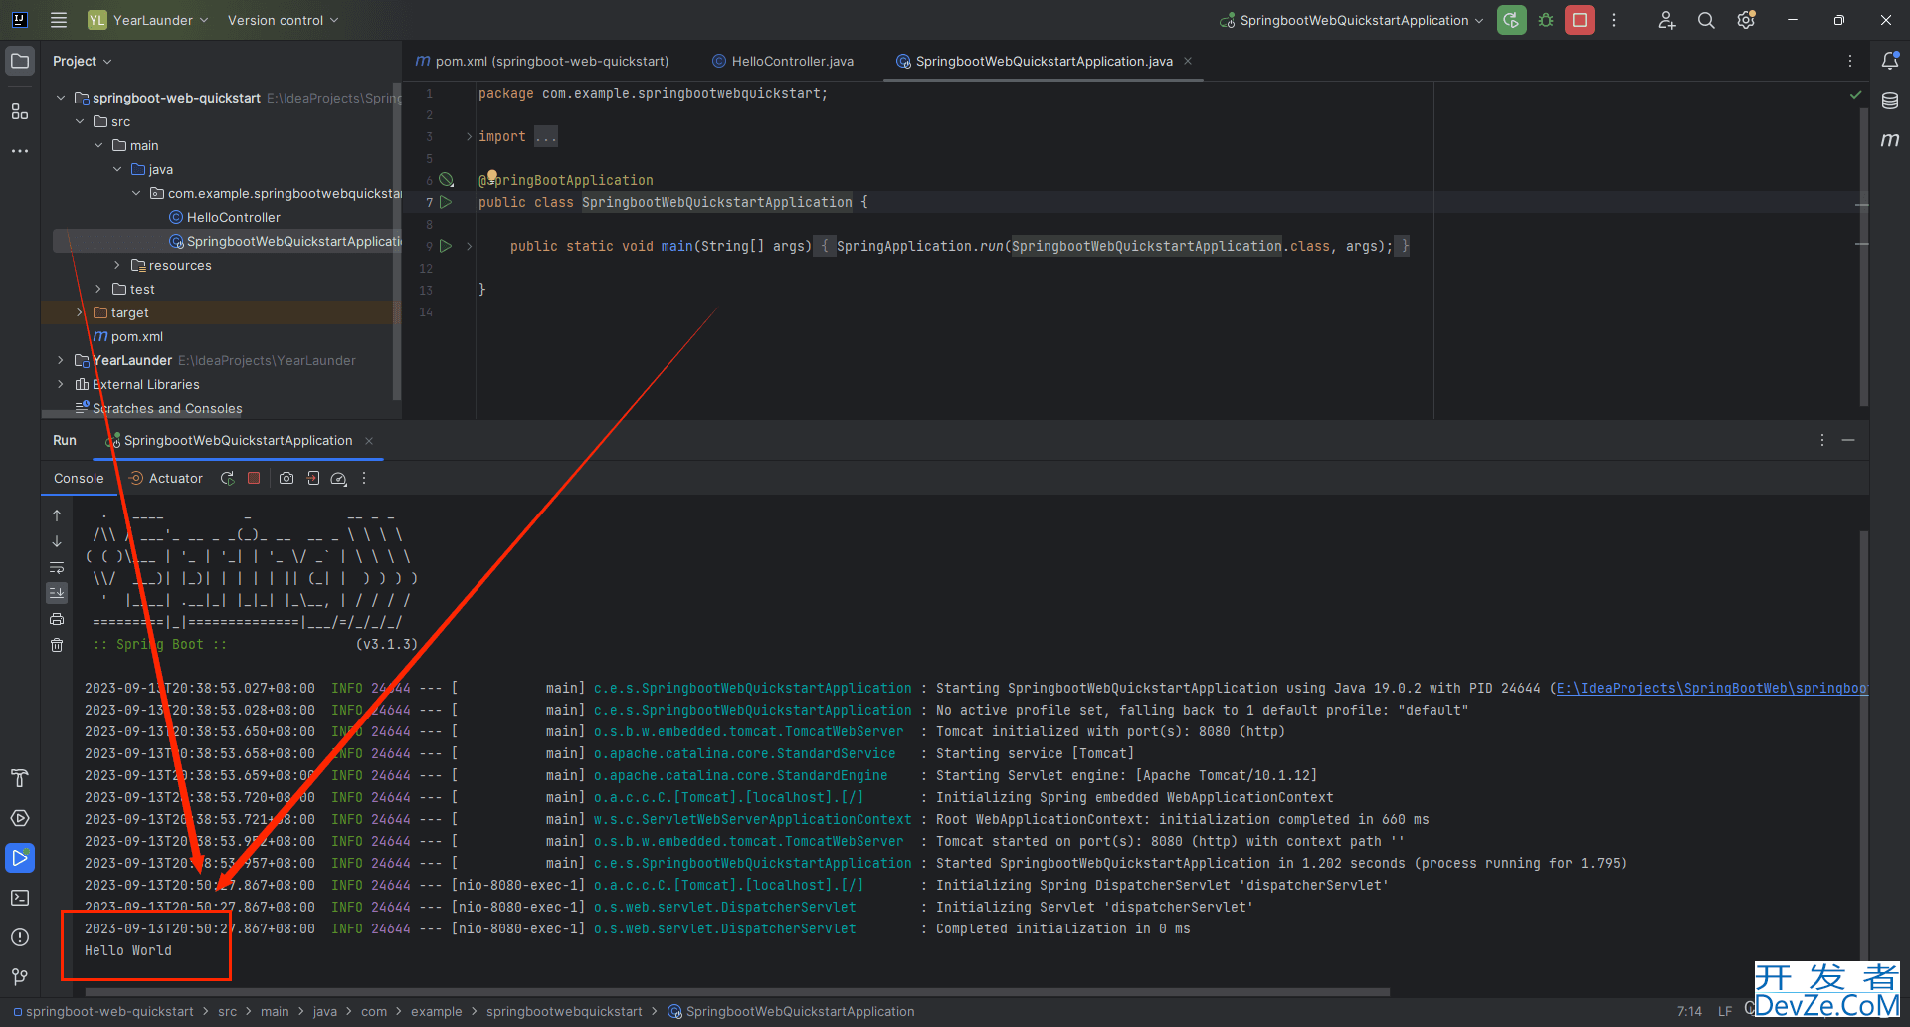Open the Build hammer tool window
This screenshot has width=1910, height=1027.
(20, 778)
